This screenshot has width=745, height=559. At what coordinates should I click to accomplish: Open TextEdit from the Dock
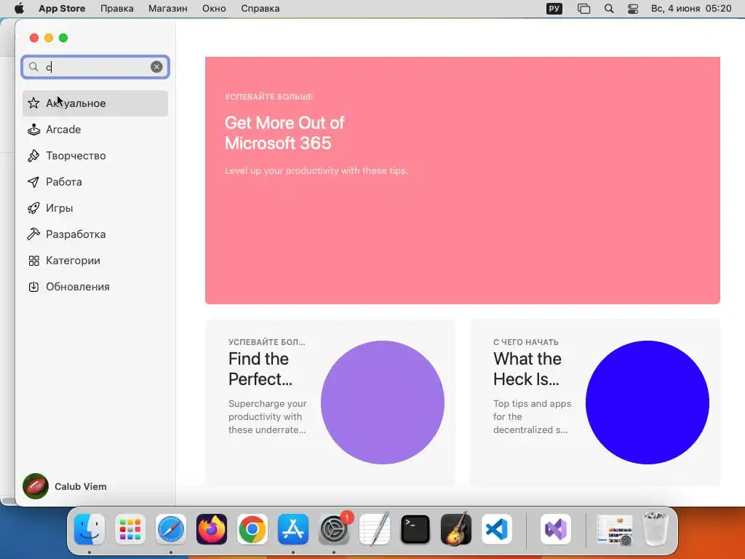click(x=375, y=529)
